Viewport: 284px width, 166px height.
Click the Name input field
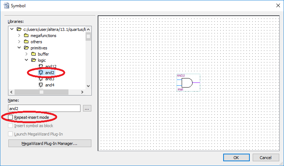pos(44,108)
